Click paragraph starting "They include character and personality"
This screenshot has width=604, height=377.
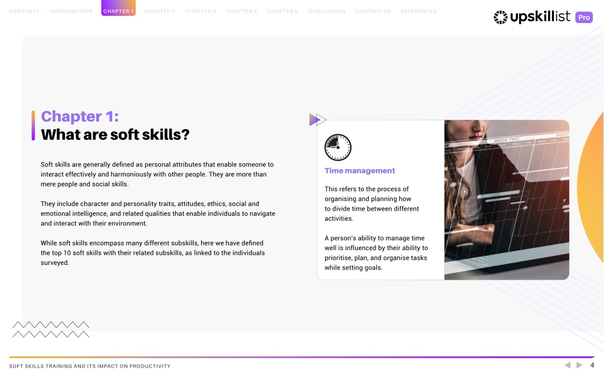[158, 214]
